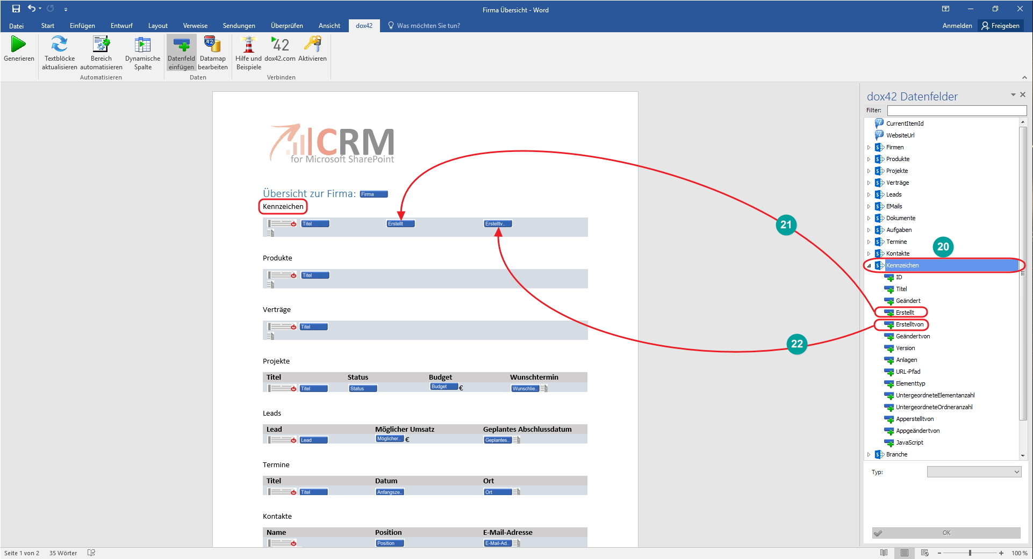Switch to Einfügen tab
Image resolution: width=1033 pixels, height=559 pixels.
[82, 26]
